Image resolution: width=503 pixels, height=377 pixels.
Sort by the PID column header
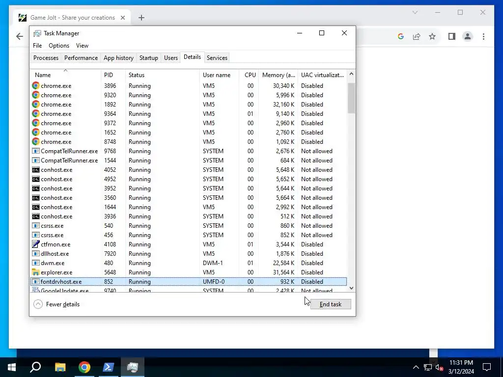pos(112,75)
